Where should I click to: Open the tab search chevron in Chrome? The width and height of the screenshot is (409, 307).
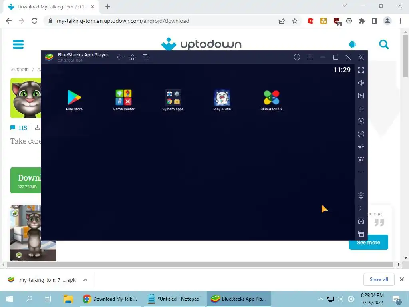pyautogui.click(x=345, y=6)
